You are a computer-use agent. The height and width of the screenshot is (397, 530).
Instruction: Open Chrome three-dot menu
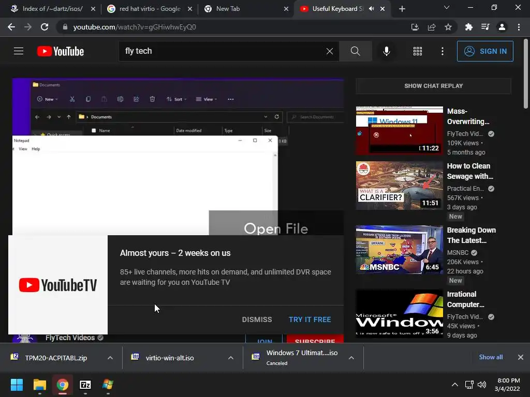click(x=519, y=27)
